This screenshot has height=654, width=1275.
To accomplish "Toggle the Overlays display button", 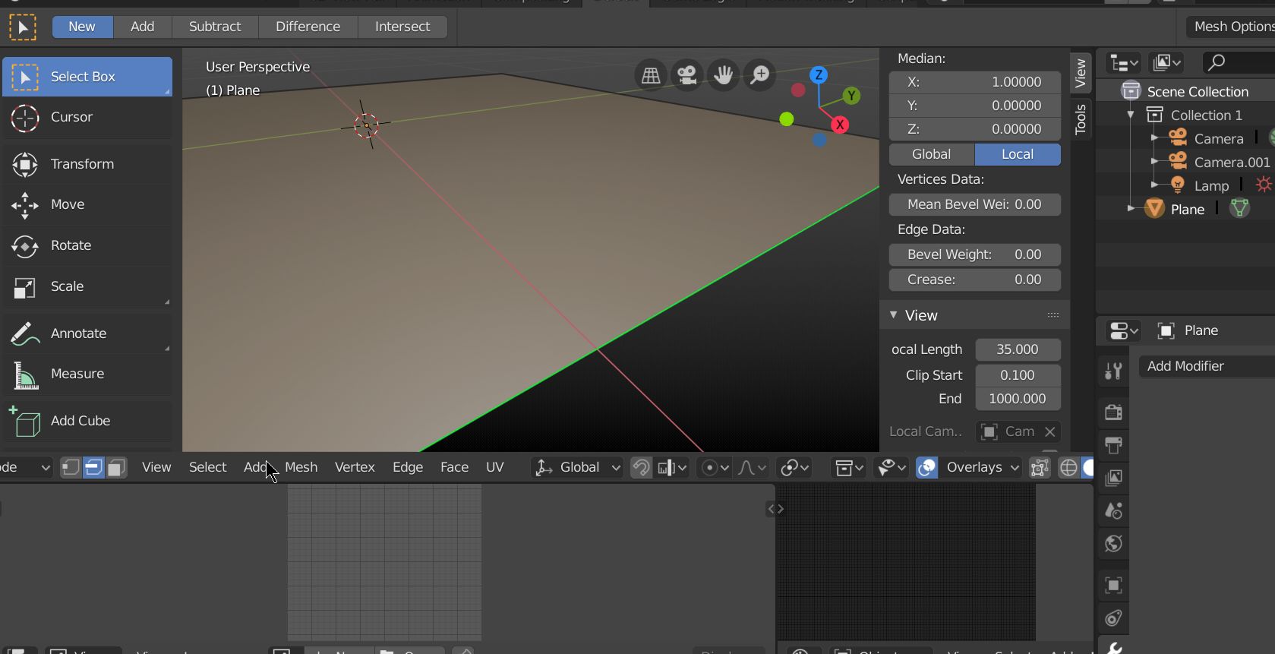I will pyautogui.click(x=926, y=467).
